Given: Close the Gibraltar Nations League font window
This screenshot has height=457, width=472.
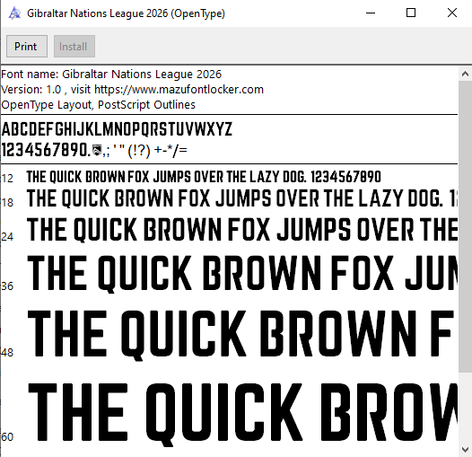Looking at the screenshot, I should (x=452, y=13).
